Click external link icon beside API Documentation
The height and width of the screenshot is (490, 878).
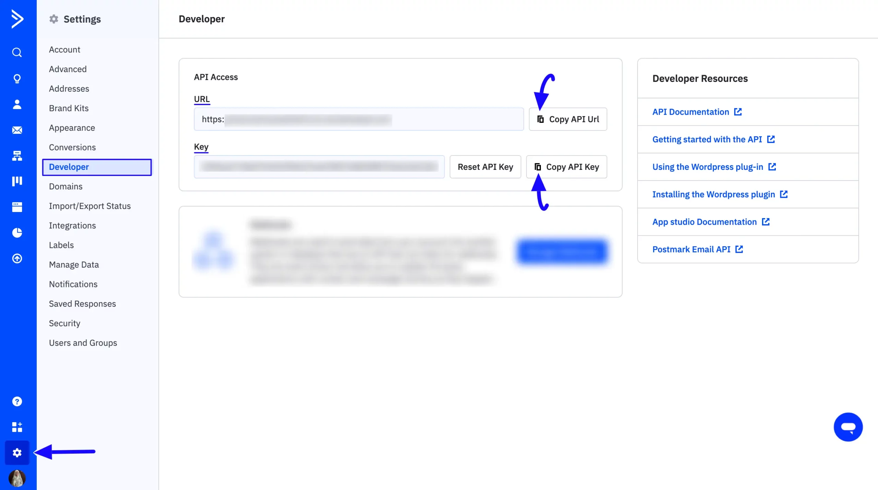(738, 112)
